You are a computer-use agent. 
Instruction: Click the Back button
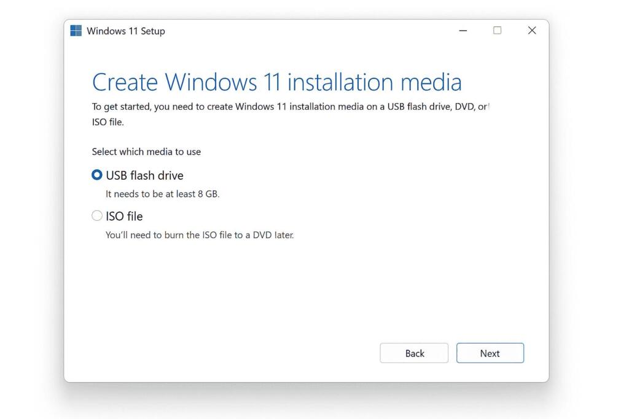pos(414,353)
